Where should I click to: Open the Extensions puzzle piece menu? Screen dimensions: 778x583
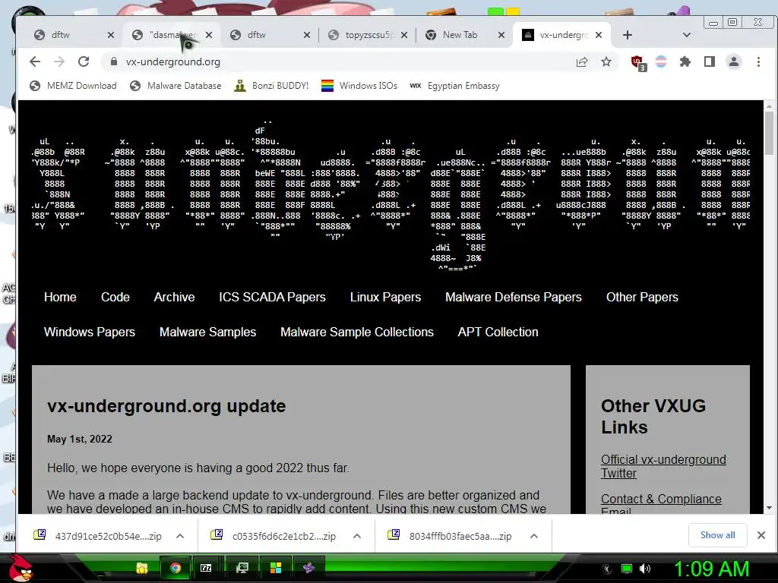[x=685, y=61]
